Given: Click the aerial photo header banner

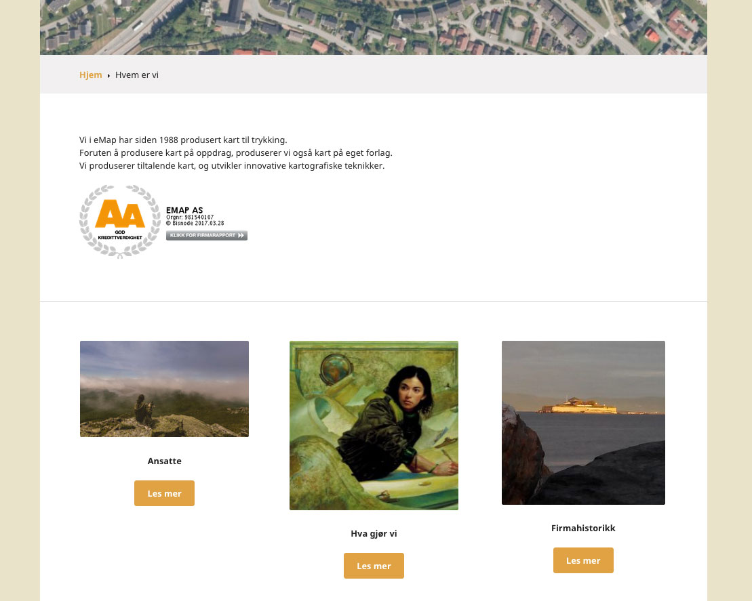Looking at the screenshot, I should pyautogui.click(x=374, y=27).
